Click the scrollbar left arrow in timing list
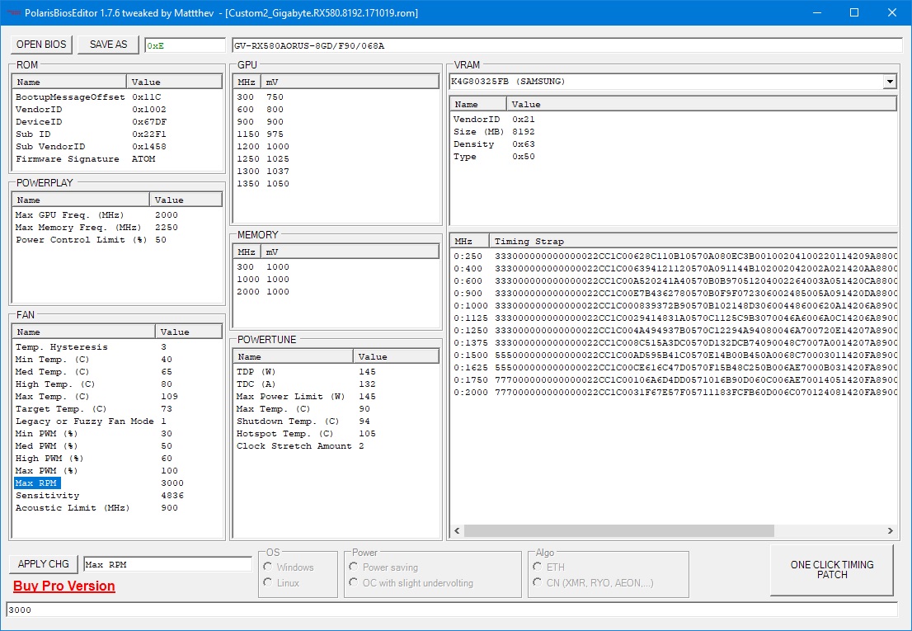The width and height of the screenshot is (912, 631). click(x=457, y=531)
